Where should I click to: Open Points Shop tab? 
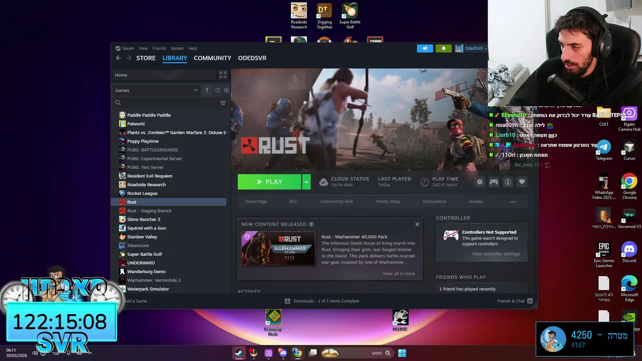pos(388,202)
